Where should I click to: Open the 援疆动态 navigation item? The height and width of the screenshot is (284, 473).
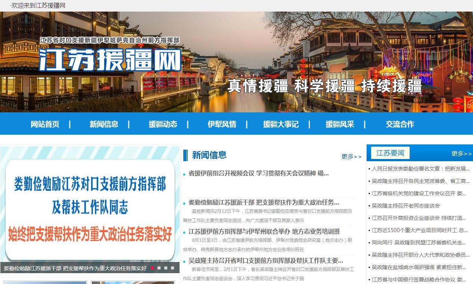(163, 124)
